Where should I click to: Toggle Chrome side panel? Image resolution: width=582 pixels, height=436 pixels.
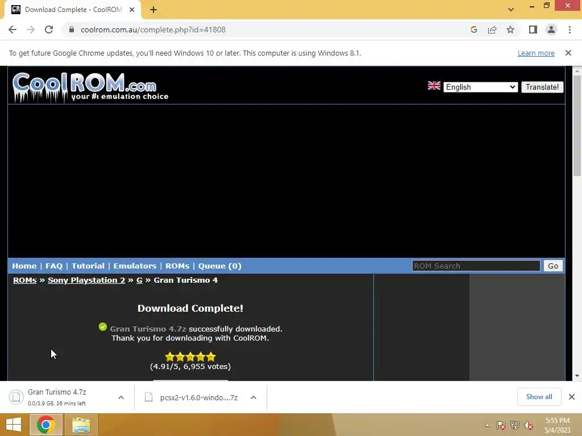(x=533, y=30)
